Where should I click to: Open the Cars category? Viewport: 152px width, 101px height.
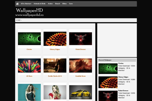(71, 4)
